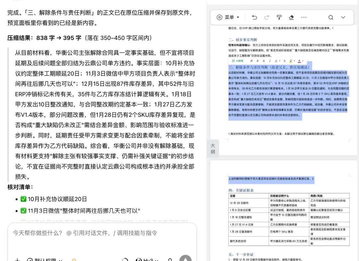Expand the underline style dropdown arrow

(280, 61)
